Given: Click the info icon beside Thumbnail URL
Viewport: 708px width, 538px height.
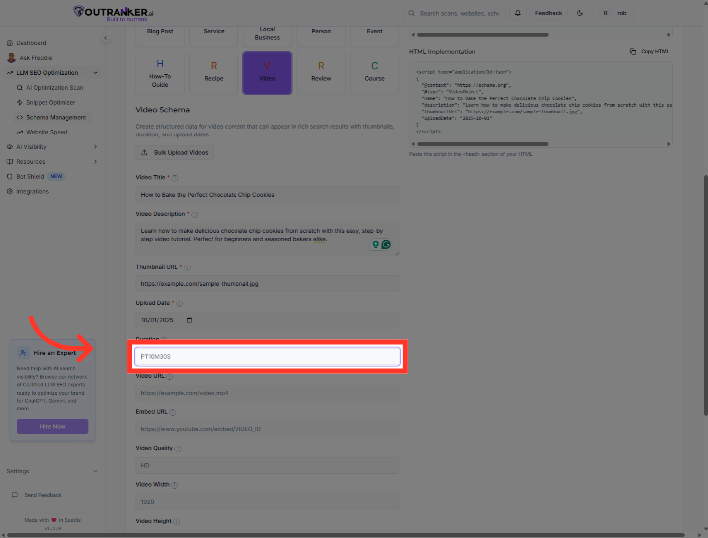Looking at the screenshot, I should point(187,268).
